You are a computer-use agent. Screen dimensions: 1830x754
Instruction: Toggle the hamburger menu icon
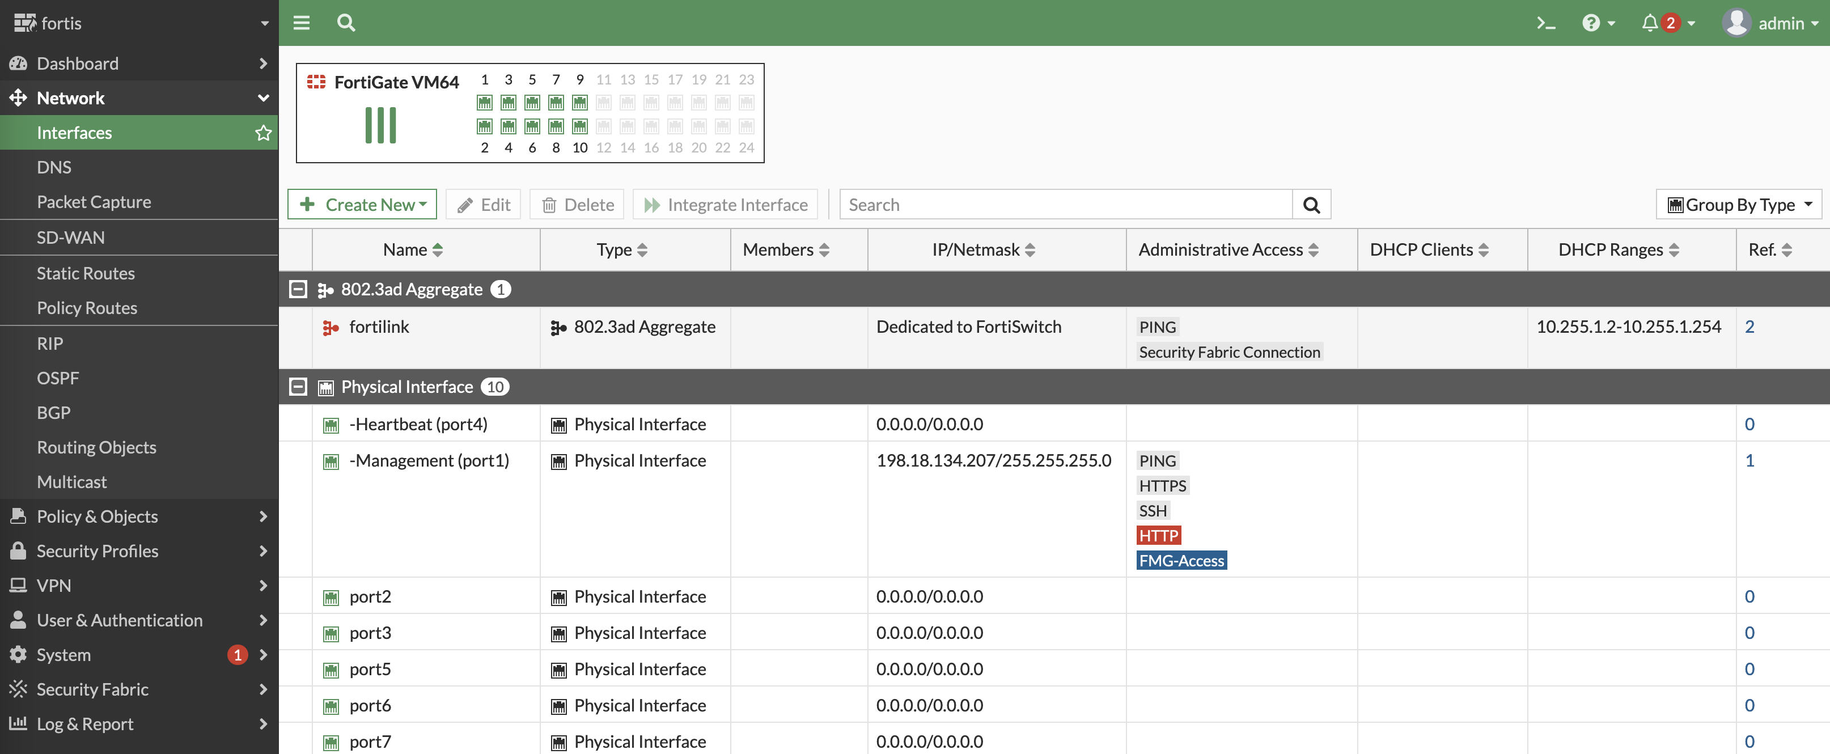pos(301,23)
